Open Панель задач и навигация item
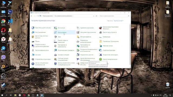The height and width of the screenshot is (97, 173). pyautogui.click(x=61, y=41)
